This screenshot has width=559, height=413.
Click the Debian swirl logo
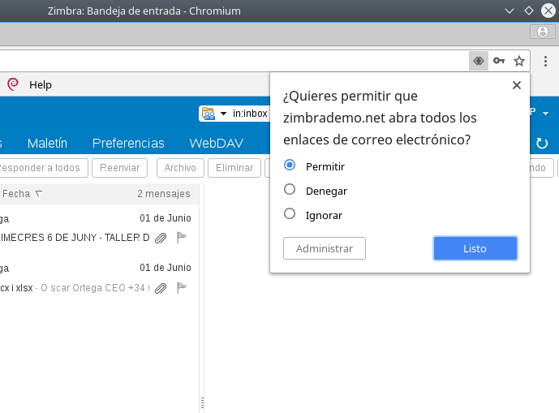coord(13,84)
